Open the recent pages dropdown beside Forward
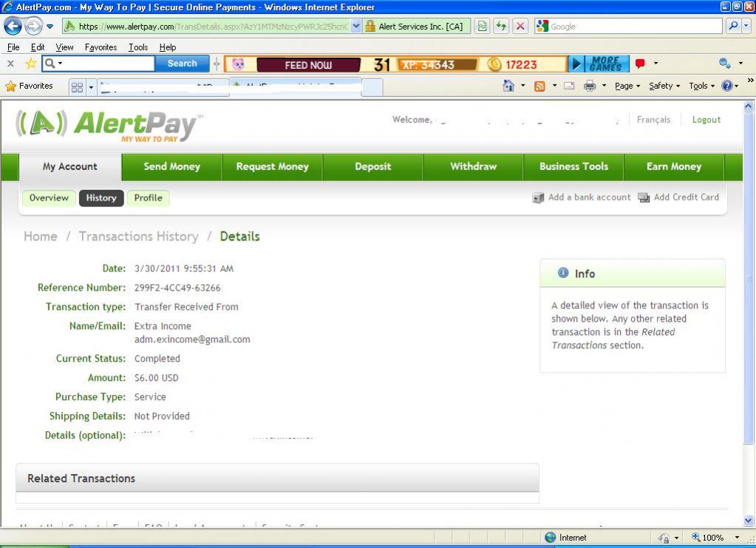Viewport: 756px width, 548px height. coord(50,27)
